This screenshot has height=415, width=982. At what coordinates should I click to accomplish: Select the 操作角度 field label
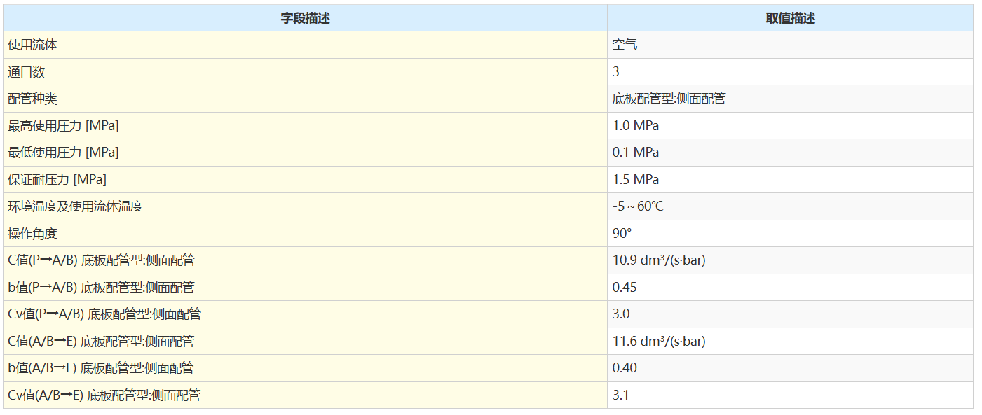[32, 233]
